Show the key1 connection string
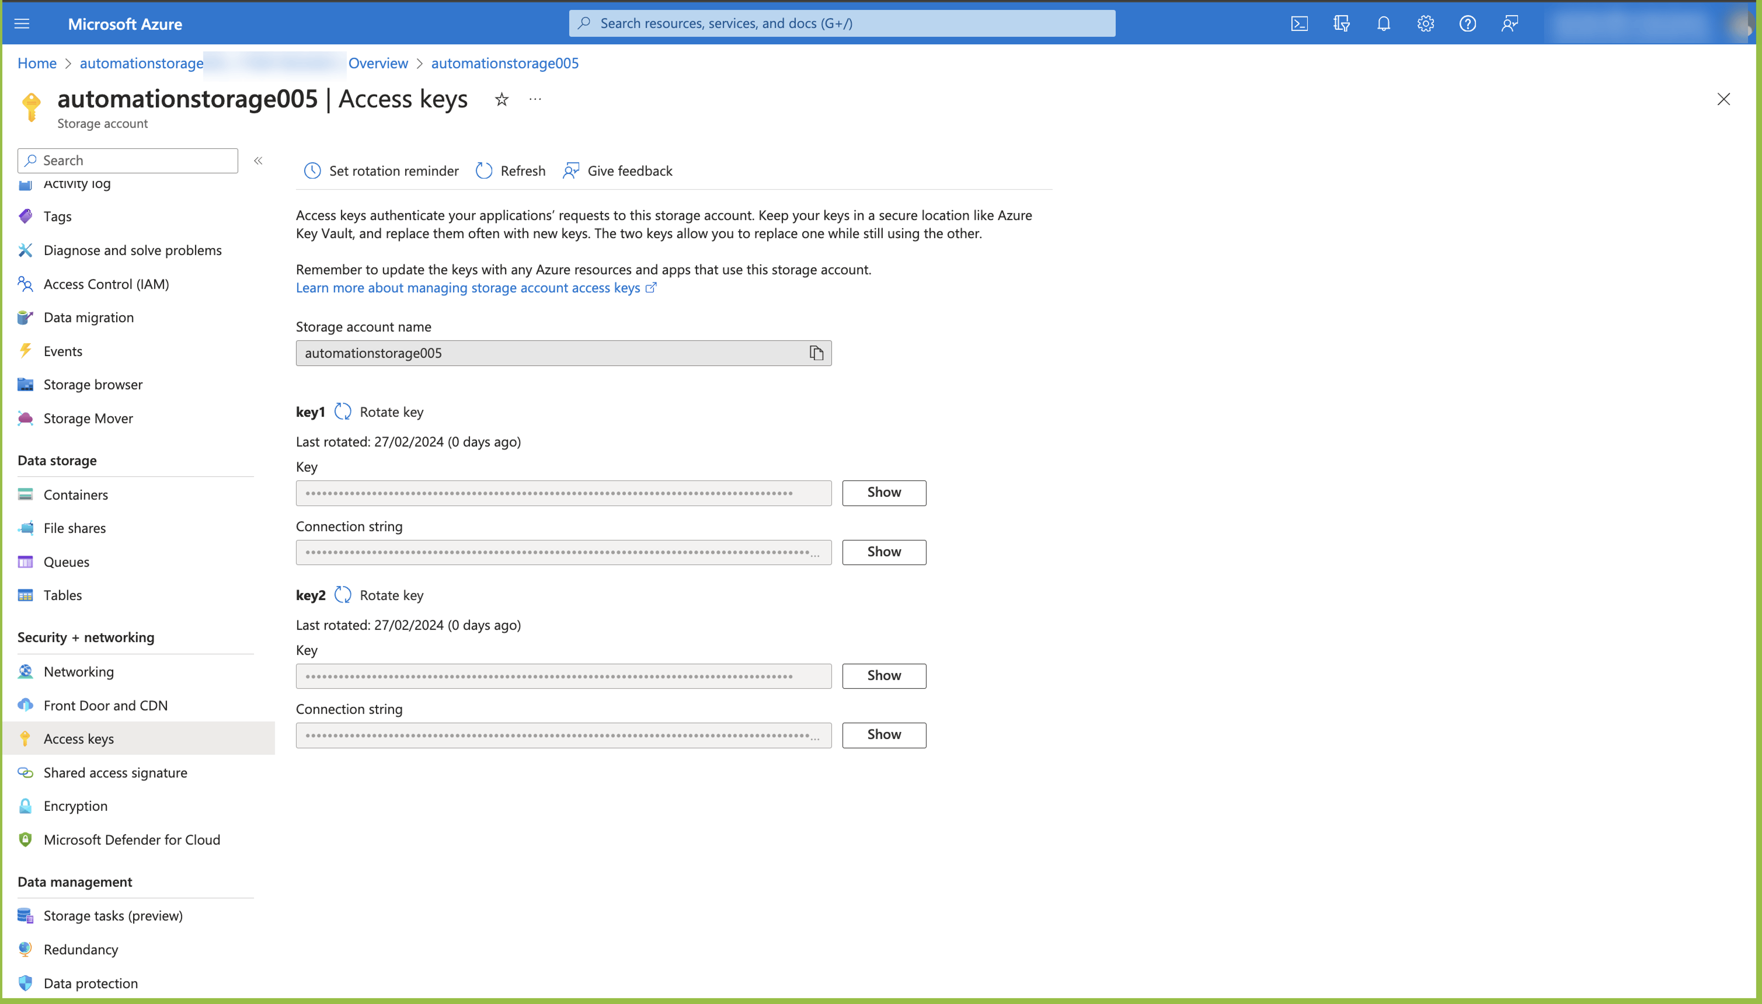The height and width of the screenshot is (1004, 1762). coord(884,552)
